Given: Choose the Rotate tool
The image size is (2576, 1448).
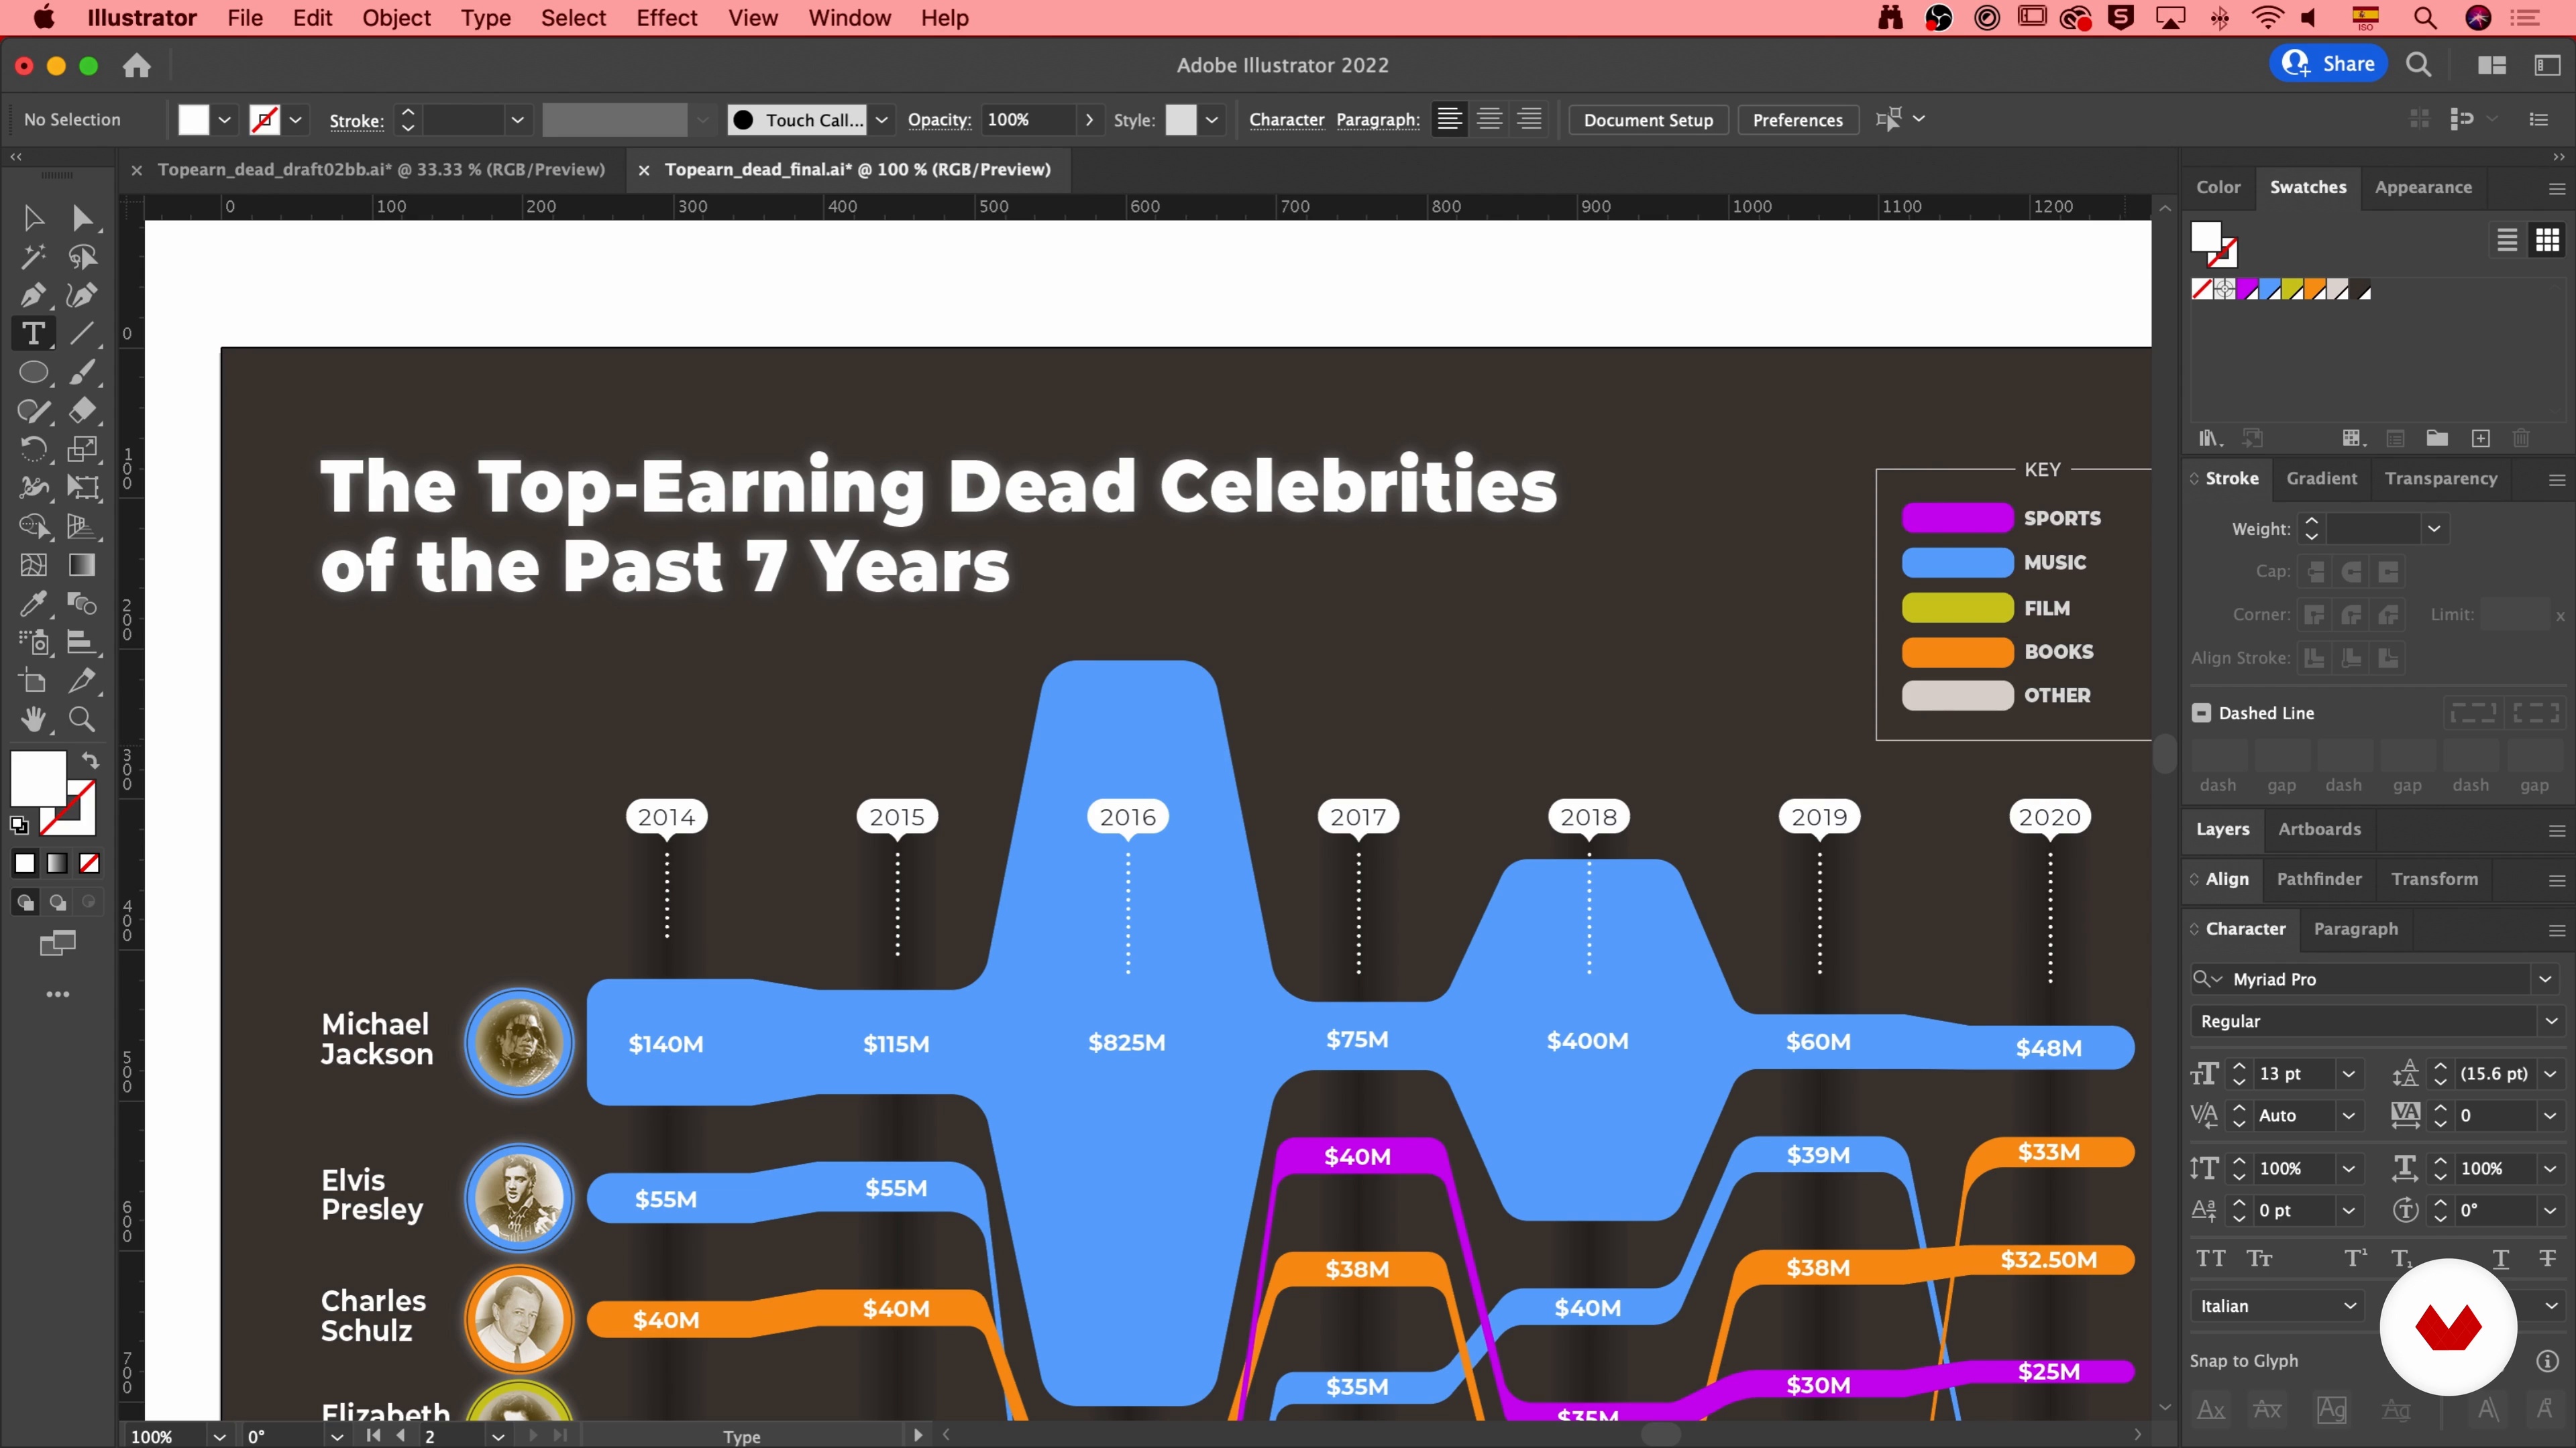Looking at the screenshot, I should (x=33, y=448).
